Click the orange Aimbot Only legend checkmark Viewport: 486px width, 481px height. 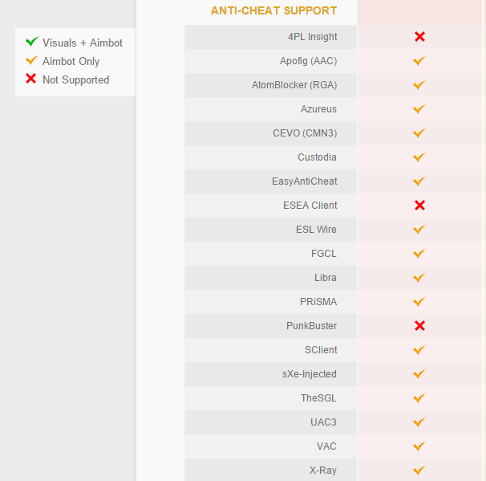32,61
